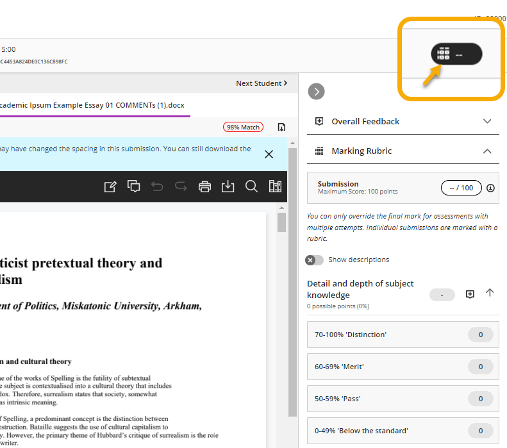Collapse the marking side panel
The height and width of the screenshot is (448, 507).
[316, 92]
